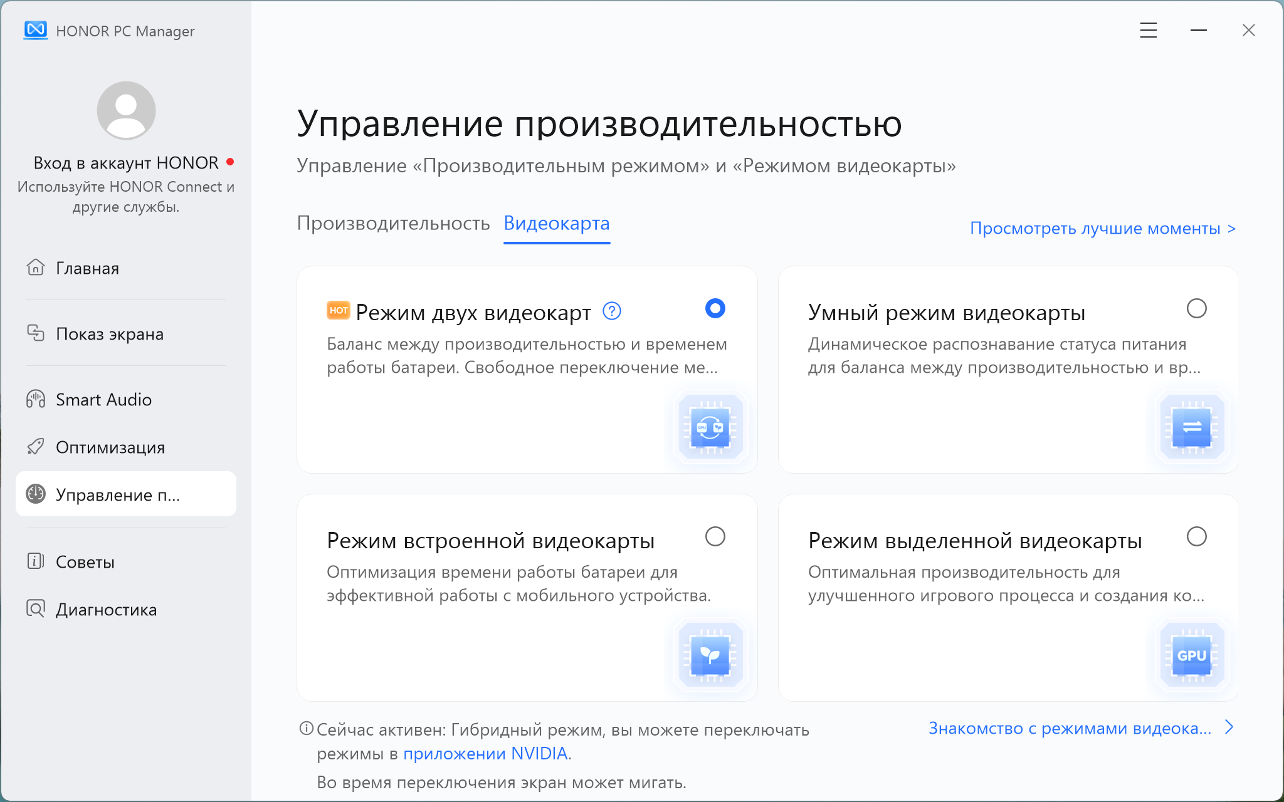Launch Диагностика from the sidebar
The width and height of the screenshot is (1284, 802).
(106, 609)
